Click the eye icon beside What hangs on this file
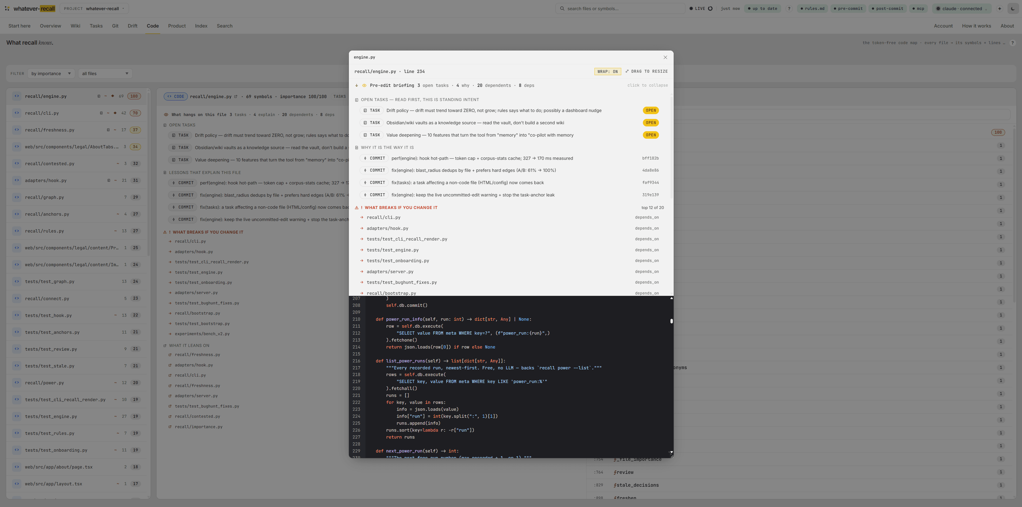Viewport: 1022px width, 507px height. (166, 115)
